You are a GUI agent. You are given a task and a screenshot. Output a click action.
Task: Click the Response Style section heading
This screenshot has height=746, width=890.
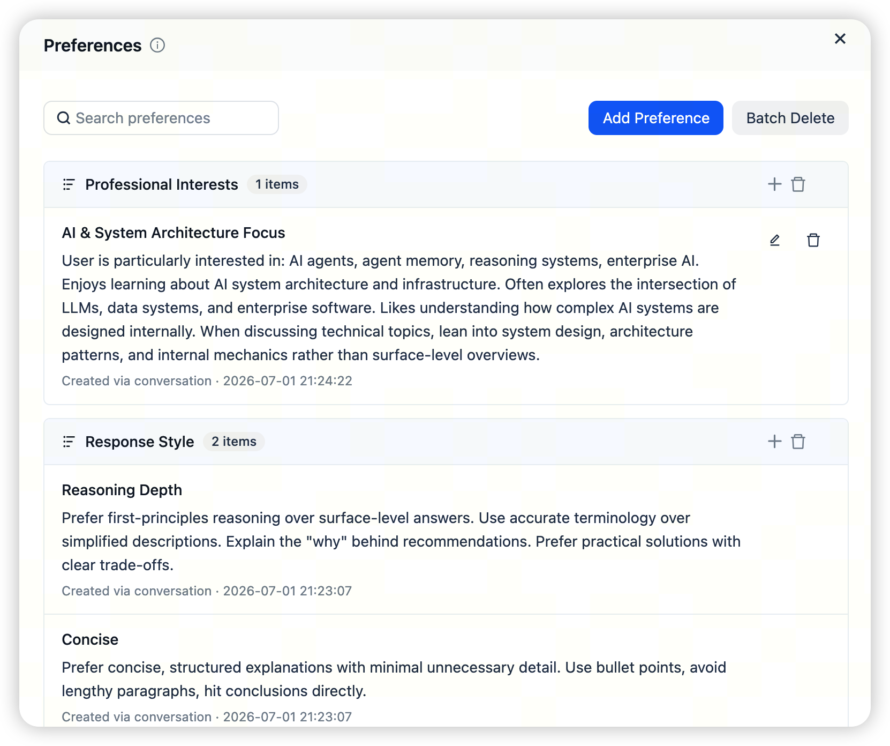(x=140, y=442)
